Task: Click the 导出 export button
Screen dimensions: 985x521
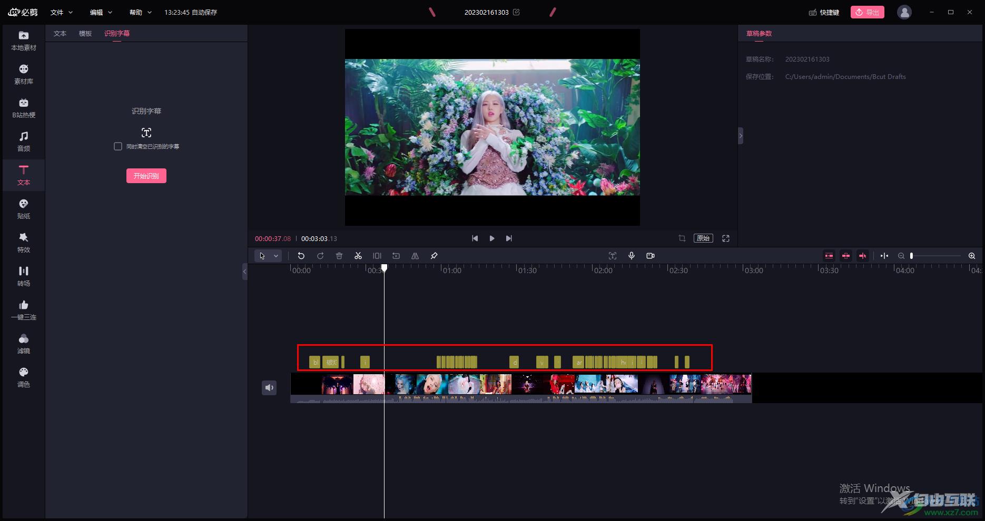Action: click(868, 12)
